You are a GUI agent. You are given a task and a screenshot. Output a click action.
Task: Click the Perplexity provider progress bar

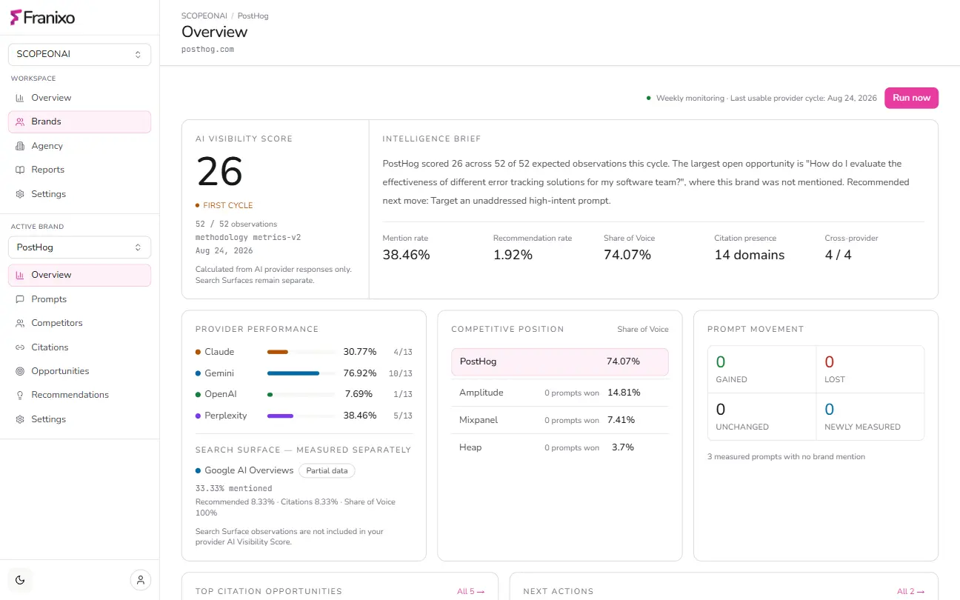(300, 416)
